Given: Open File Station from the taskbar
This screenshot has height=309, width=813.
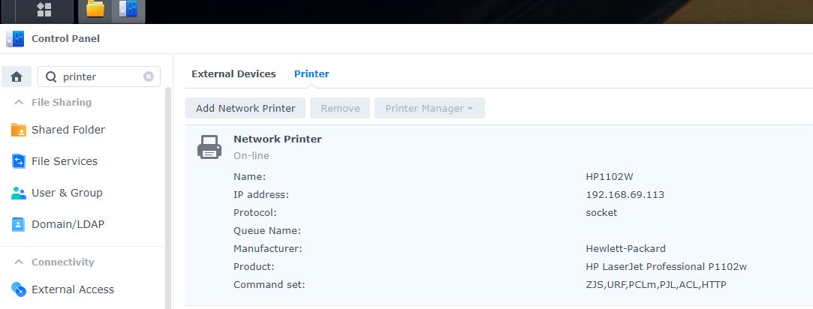Looking at the screenshot, I should 95,9.
